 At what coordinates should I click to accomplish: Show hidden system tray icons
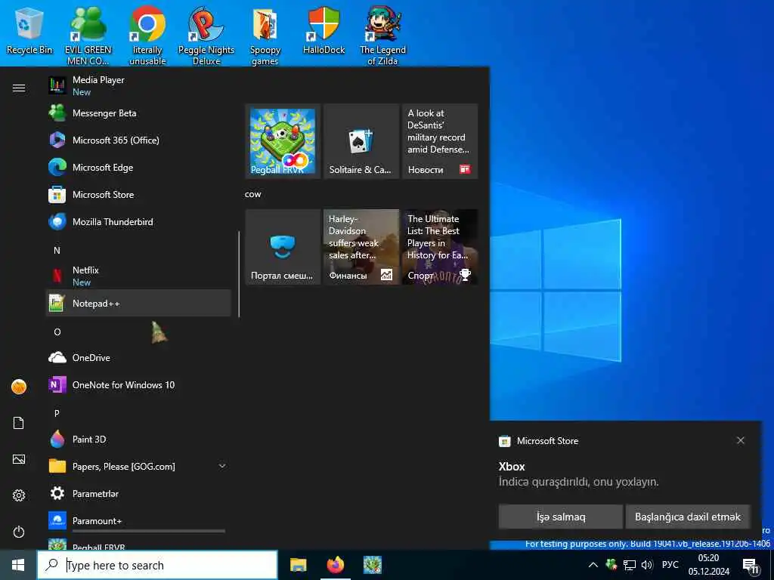click(593, 565)
